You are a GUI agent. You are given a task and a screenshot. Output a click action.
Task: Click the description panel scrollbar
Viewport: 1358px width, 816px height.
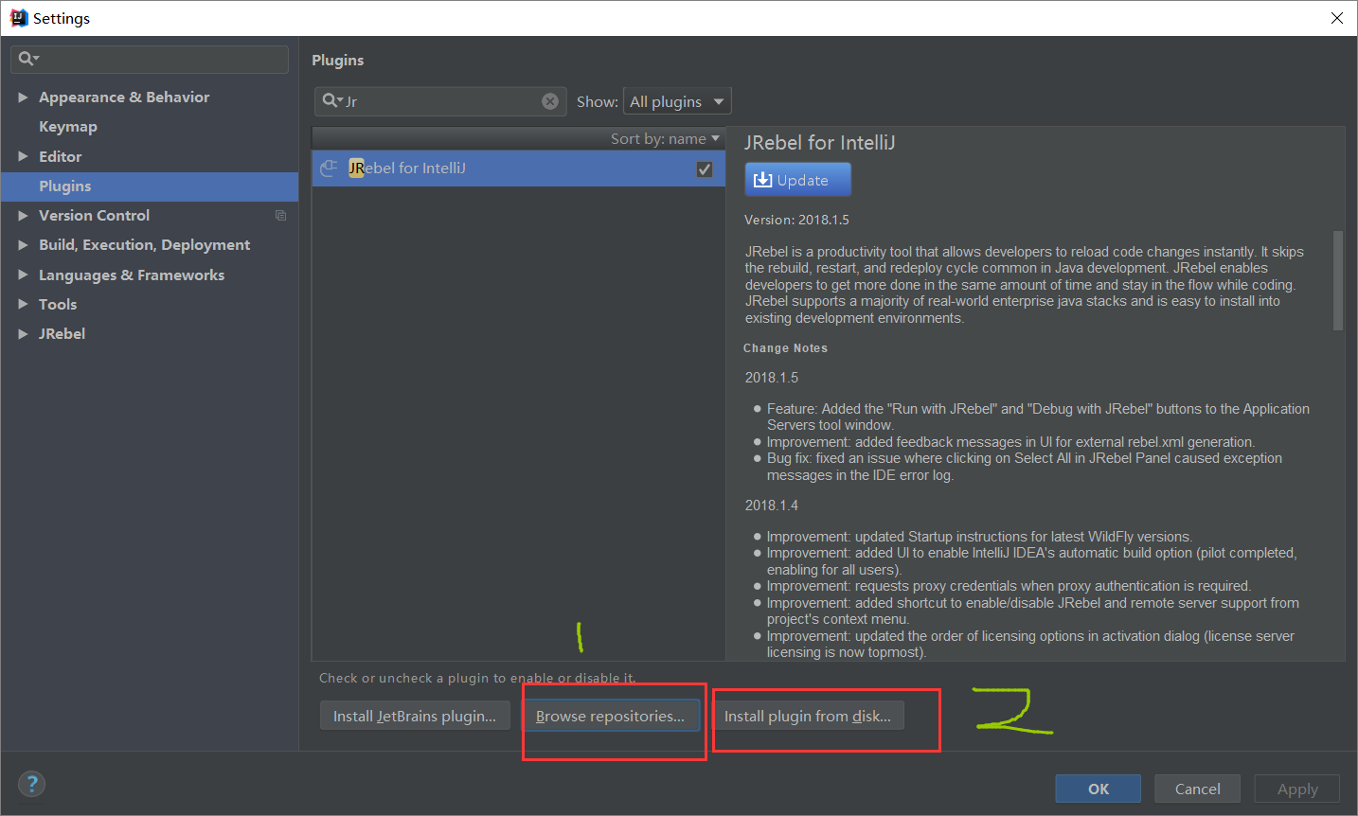point(1338,280)
